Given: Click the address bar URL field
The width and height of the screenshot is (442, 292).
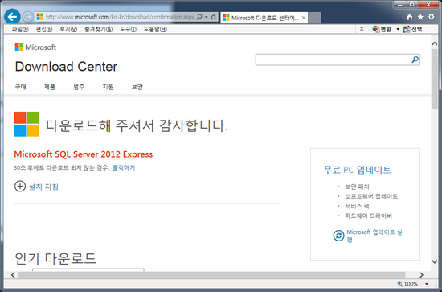Looking at the screenshot, I should click(x=120, y=17).
